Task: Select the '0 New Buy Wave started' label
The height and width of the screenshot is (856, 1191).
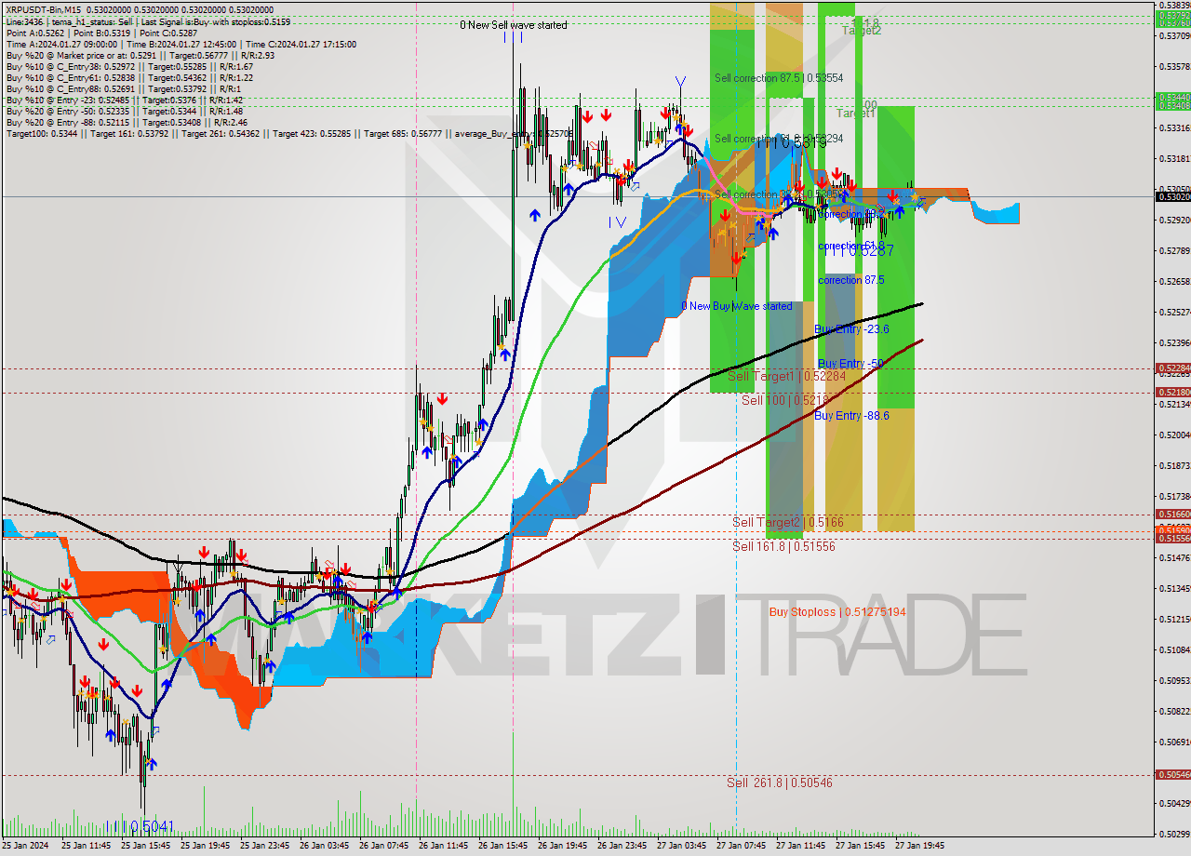Action: click(x=737, y=306)
